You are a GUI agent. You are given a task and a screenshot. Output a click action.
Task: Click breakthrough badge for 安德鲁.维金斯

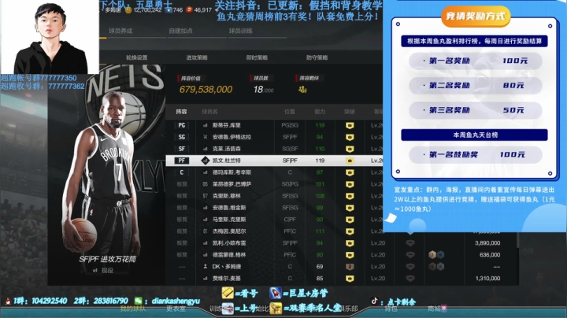click(x=350, y=208)
